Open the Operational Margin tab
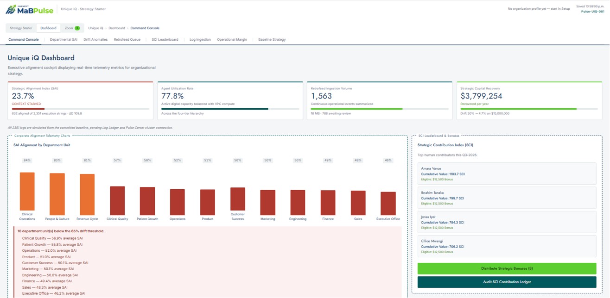Screen dimensions: 610x298 (232, 40)
